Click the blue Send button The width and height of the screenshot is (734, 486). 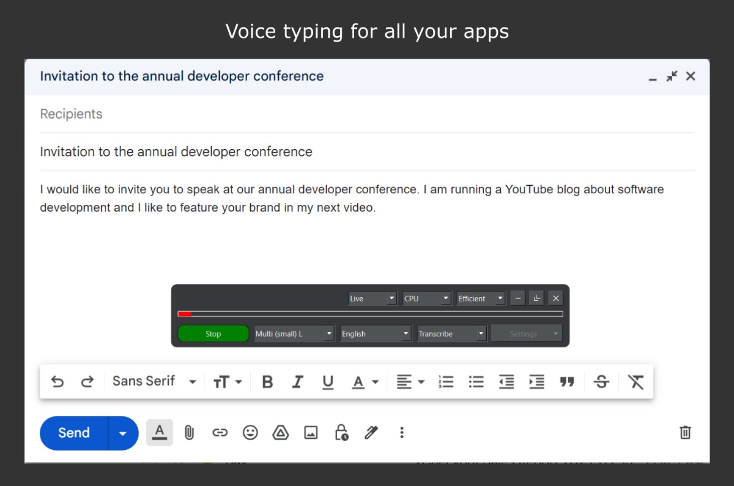coord(74,433)
